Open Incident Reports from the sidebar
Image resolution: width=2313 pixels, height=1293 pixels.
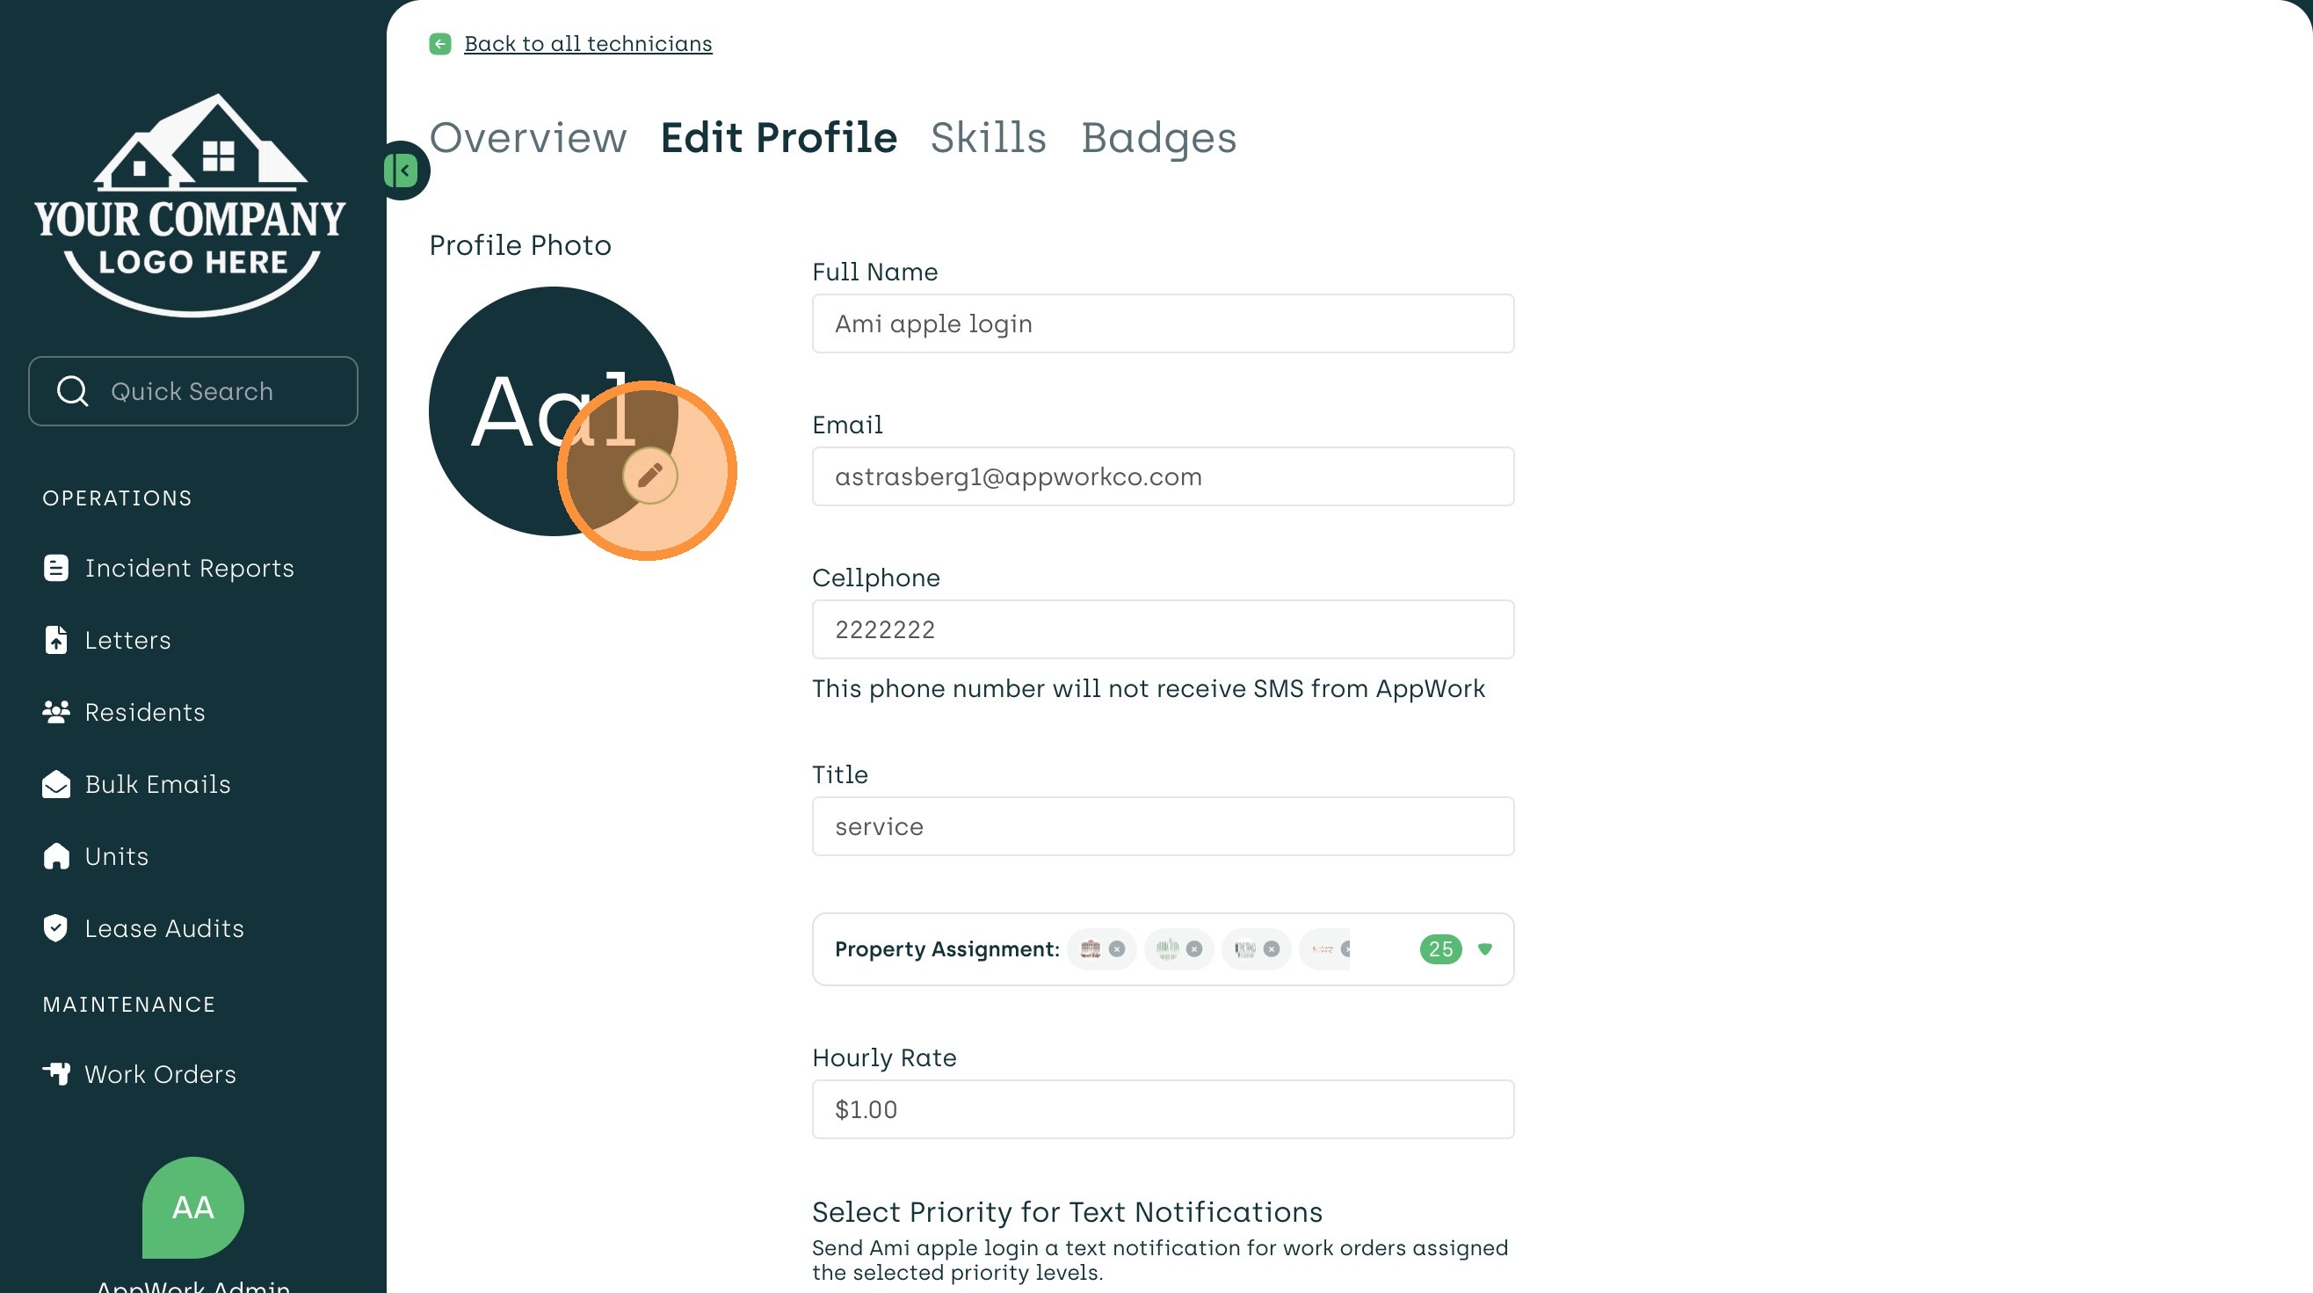point(189,569)
